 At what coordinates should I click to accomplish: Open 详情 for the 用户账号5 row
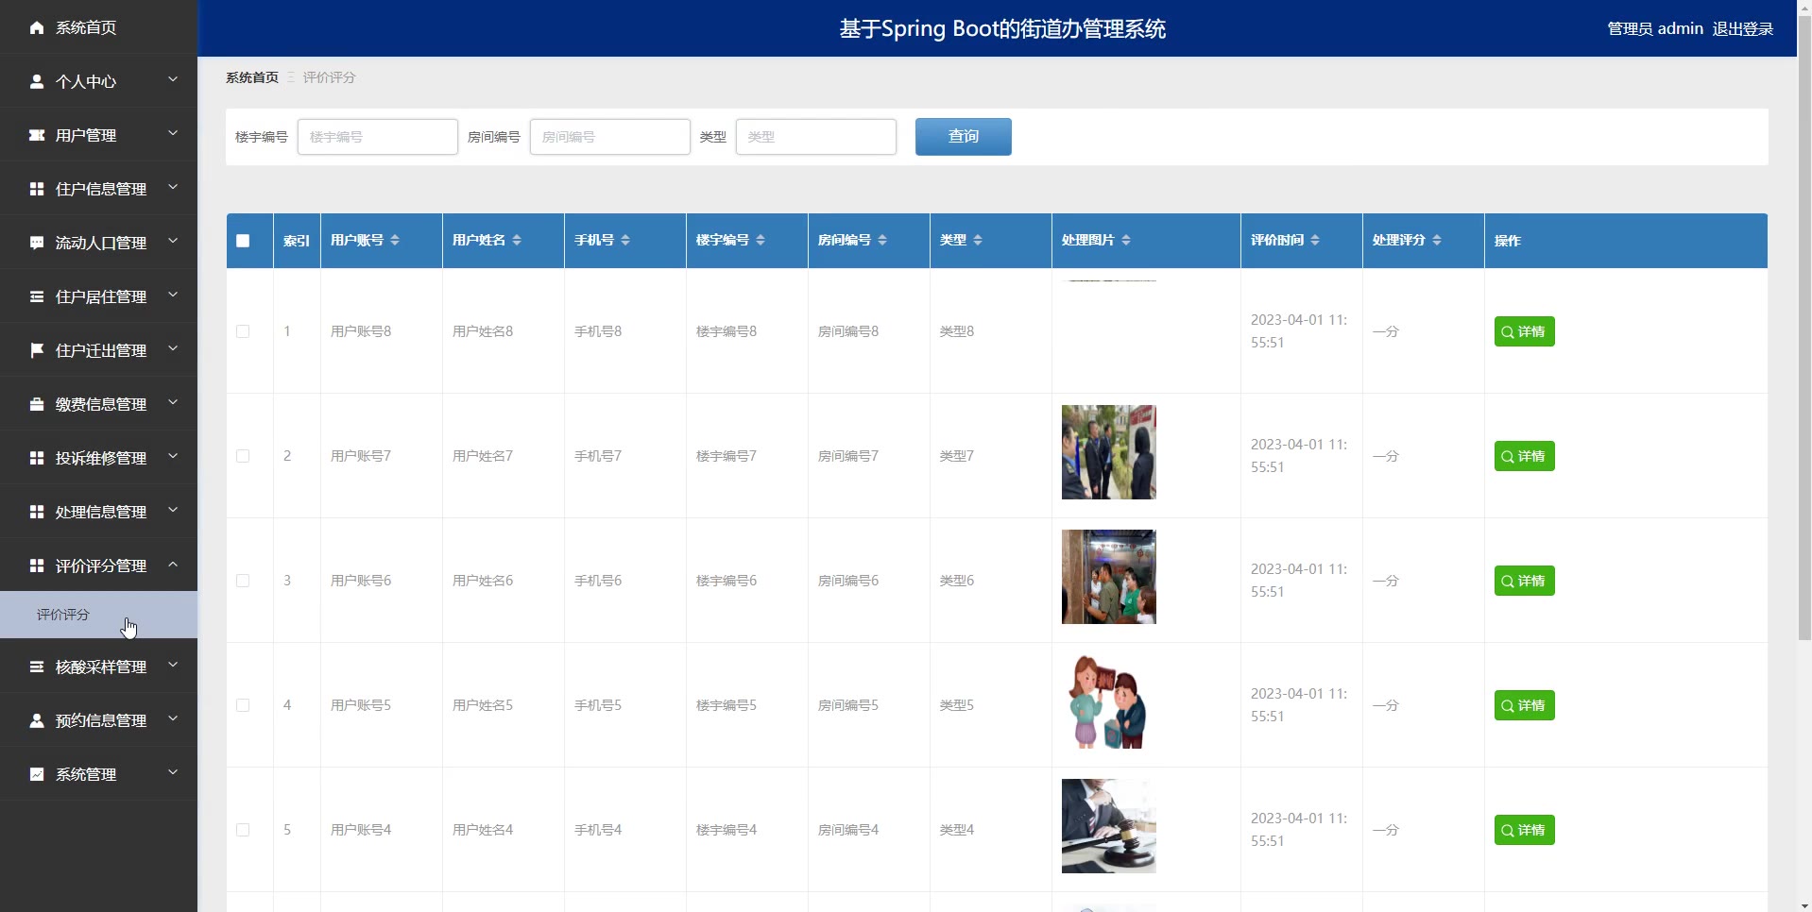pyautogui.click(x=1524, y=705)
